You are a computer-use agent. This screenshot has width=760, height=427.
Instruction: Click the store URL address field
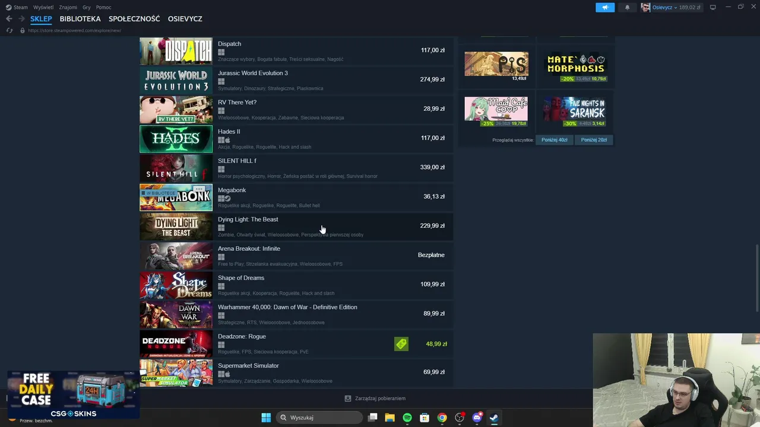click(x=74, y=30)
